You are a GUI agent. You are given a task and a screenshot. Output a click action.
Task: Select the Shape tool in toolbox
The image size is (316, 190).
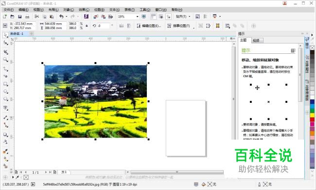(x=5, y=43)
